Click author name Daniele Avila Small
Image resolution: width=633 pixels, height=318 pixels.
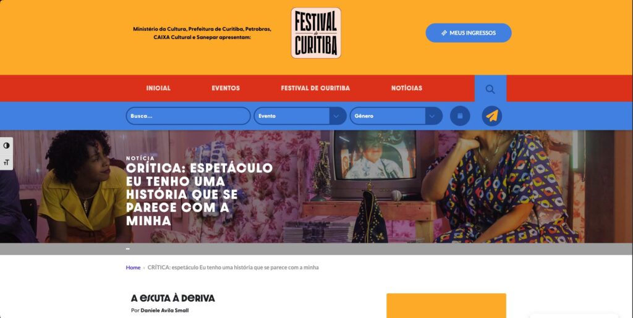(x=164, y=311)
